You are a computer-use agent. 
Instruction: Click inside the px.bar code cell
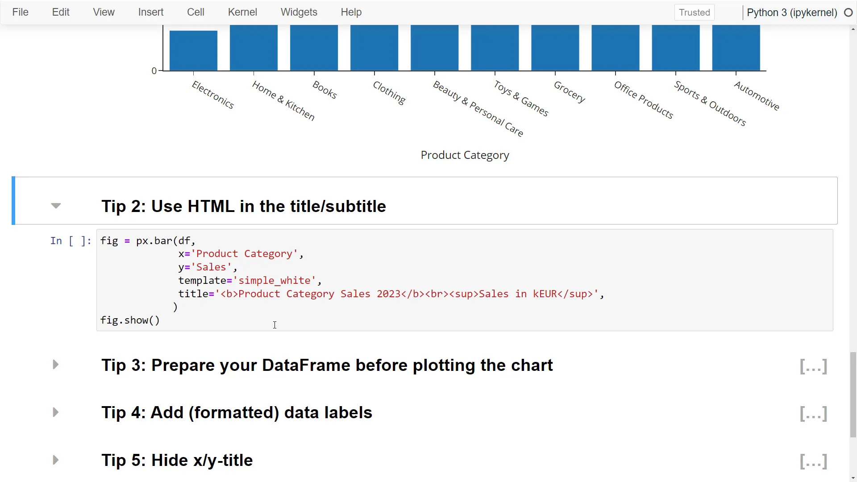(x=312, y=280)
